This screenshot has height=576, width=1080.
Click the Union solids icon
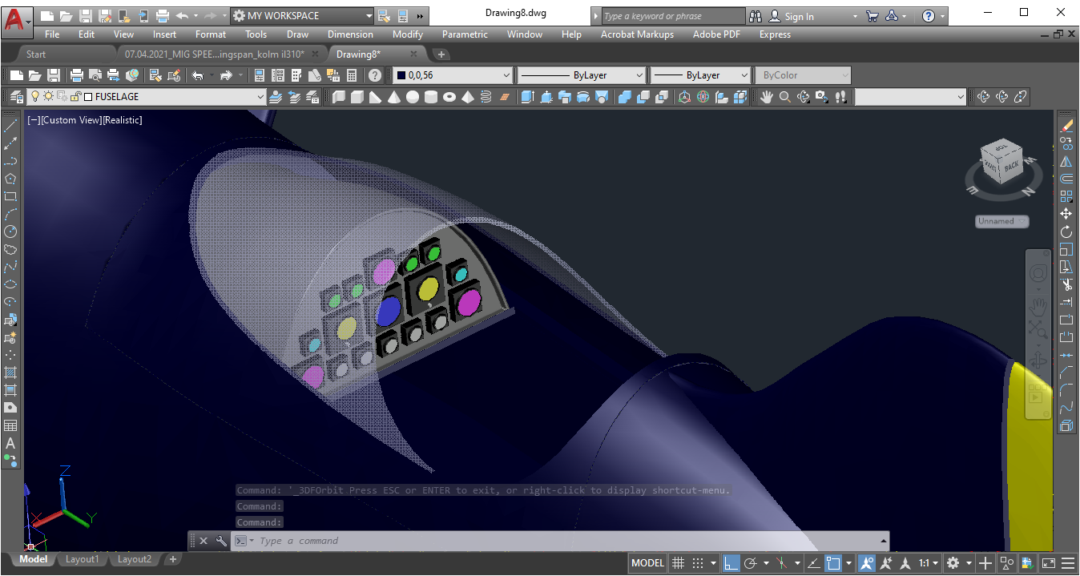click(624, 97)
